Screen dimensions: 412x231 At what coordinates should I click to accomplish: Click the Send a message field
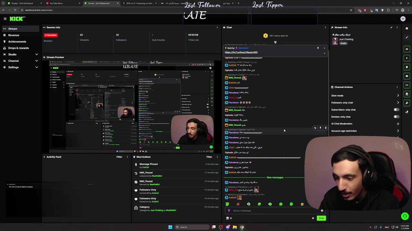(275, 211)
